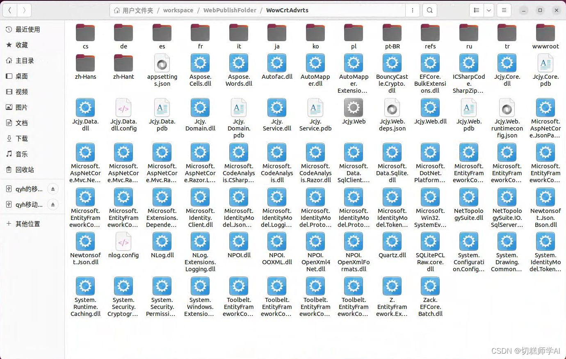Select NPOI.dll file
Image resolution: width=566 pixels, height=359 pixels.
point(239,245)
